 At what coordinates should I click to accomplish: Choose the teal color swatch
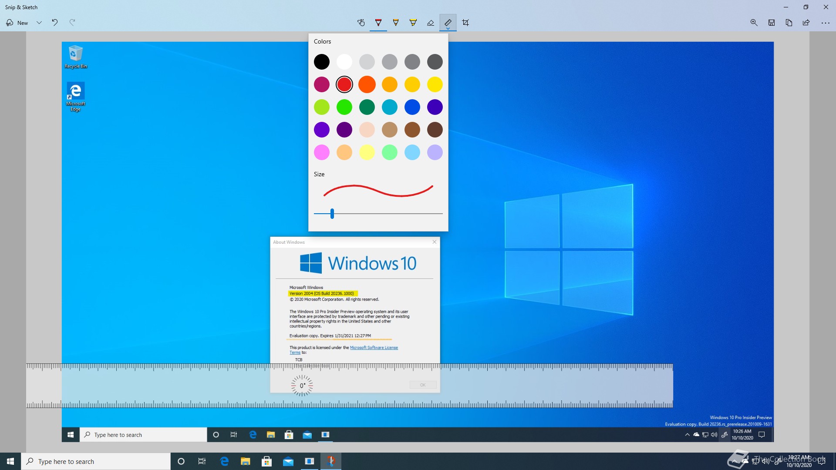(x=390, y=107)
